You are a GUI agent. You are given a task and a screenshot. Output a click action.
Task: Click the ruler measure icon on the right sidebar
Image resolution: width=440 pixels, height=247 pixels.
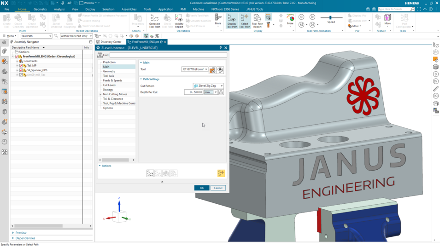click(435, 88)
